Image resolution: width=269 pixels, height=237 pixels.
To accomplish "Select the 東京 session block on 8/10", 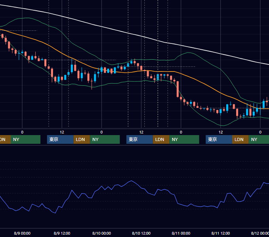I will pos(140,139).
